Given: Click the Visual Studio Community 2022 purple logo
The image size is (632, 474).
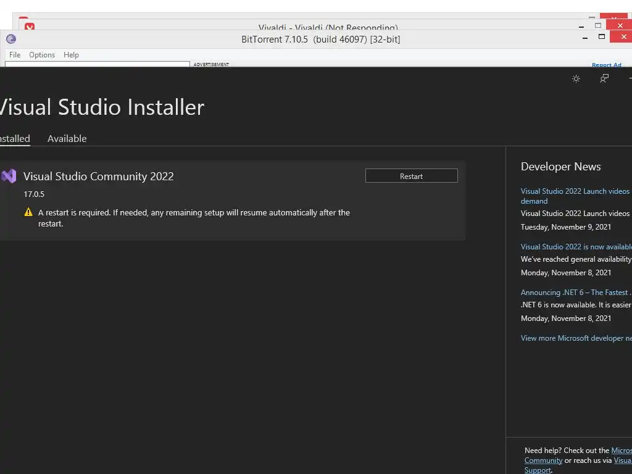Looking at the screenshot, I should (x=9, y=176).
